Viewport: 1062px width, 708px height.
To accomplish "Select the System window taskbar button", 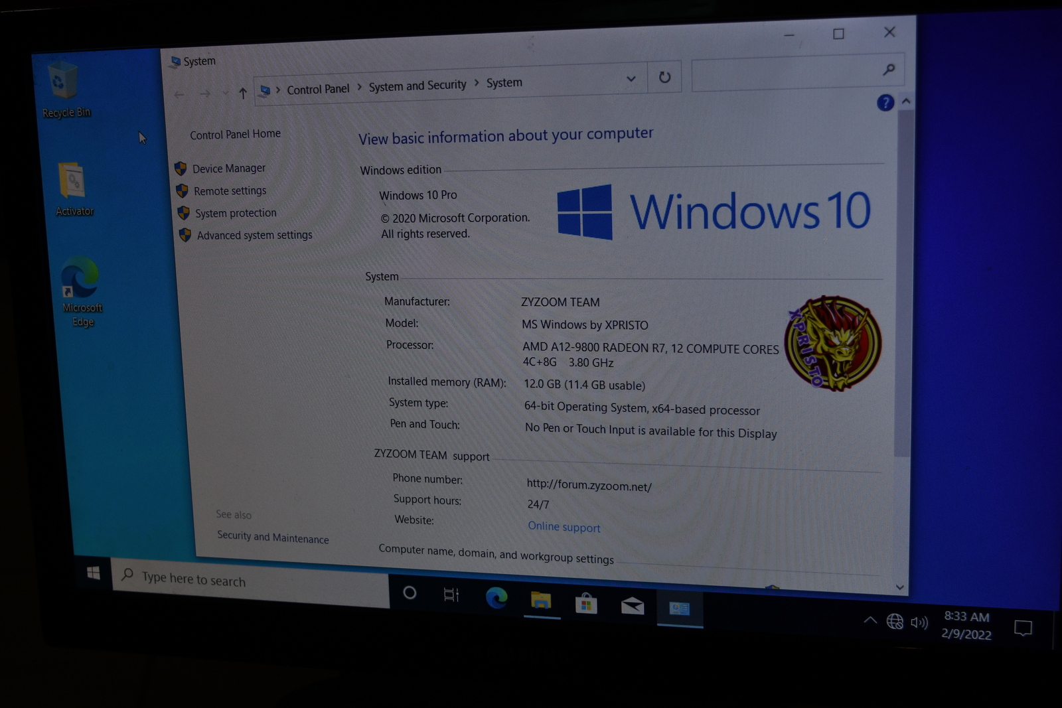I will pyautogui.click(x=679, y=608).
